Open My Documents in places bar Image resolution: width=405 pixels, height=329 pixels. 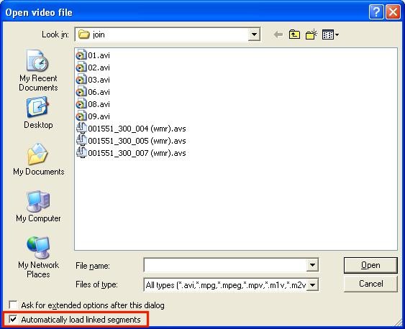pos(38,159)
